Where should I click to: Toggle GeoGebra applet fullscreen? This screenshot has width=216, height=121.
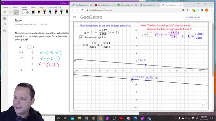pos(204,106)
